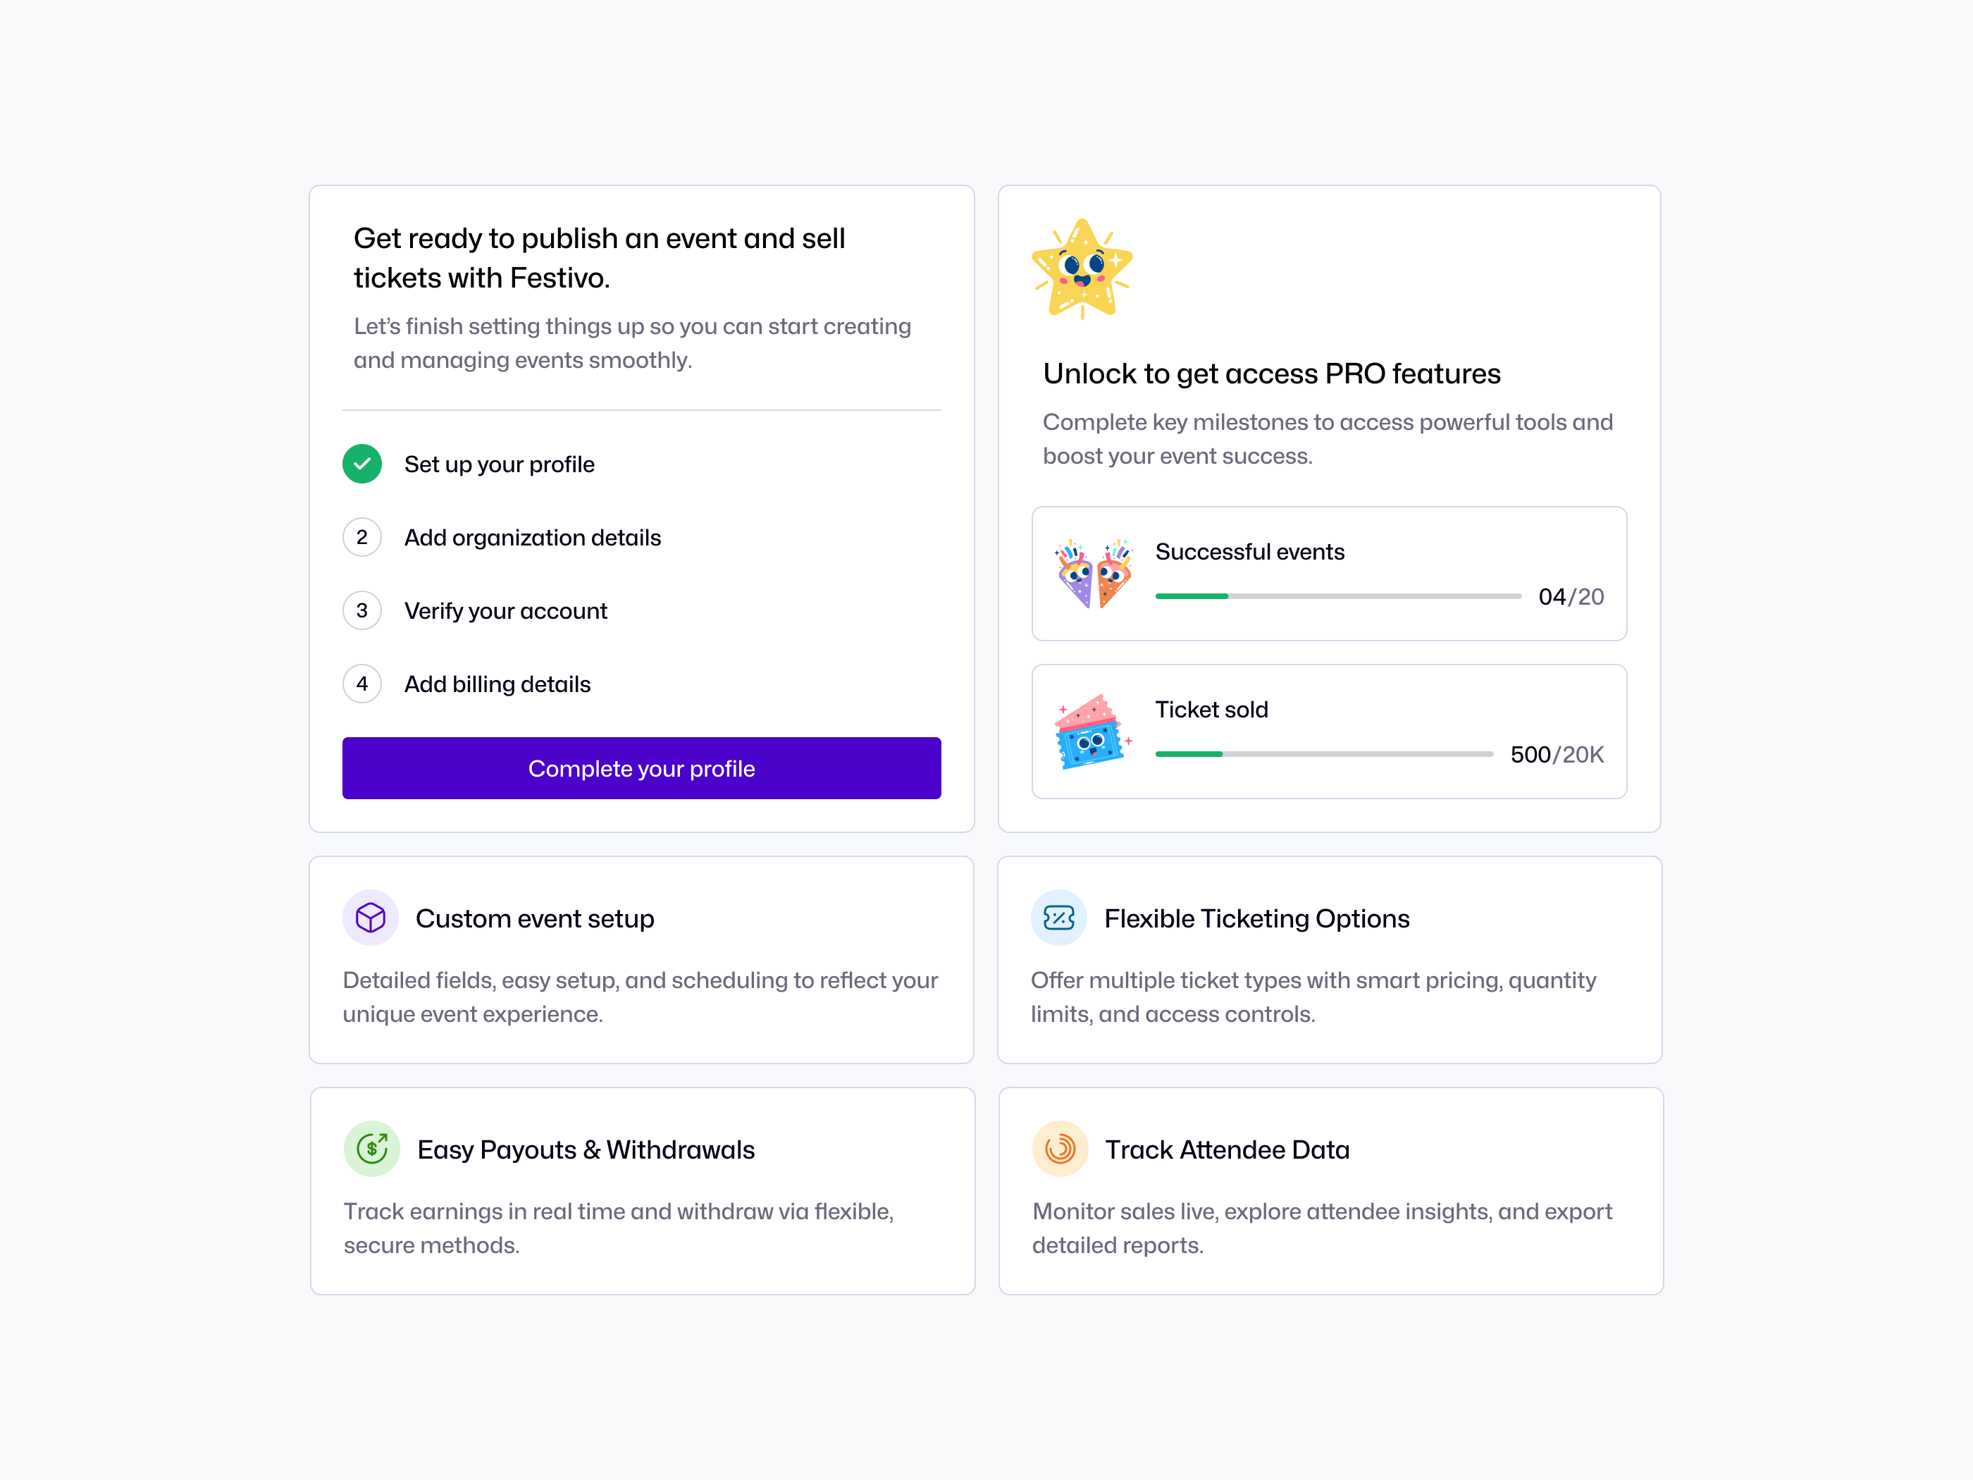Open the Add billing details step
This screenshot has width=1973, height=1480.
click(497, 684)
